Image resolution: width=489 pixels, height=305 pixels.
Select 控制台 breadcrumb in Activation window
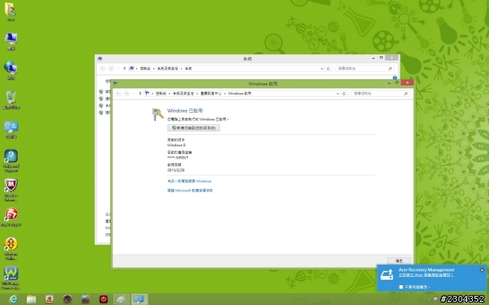(160, 93)
